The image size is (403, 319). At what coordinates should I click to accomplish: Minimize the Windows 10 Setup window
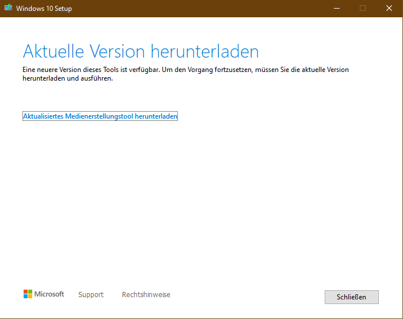[337, 8]
